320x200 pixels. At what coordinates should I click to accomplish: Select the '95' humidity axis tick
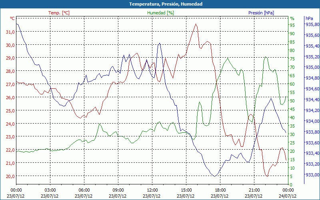click(x=292, y=25)
